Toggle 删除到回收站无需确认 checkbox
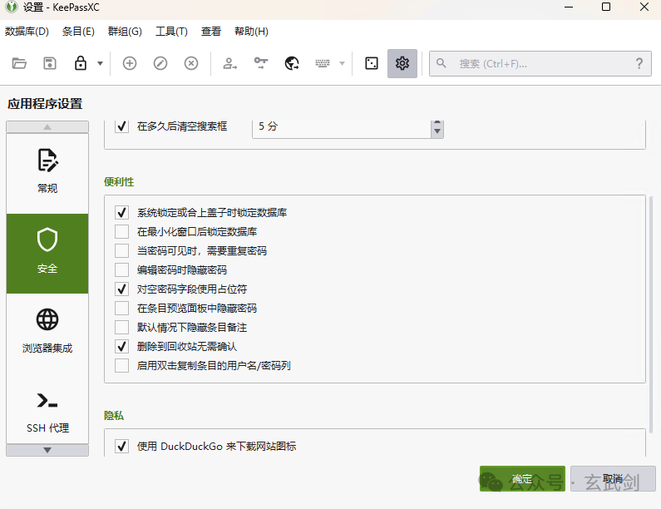This screenshot has height=509, width=661. (x=122, y=346)
